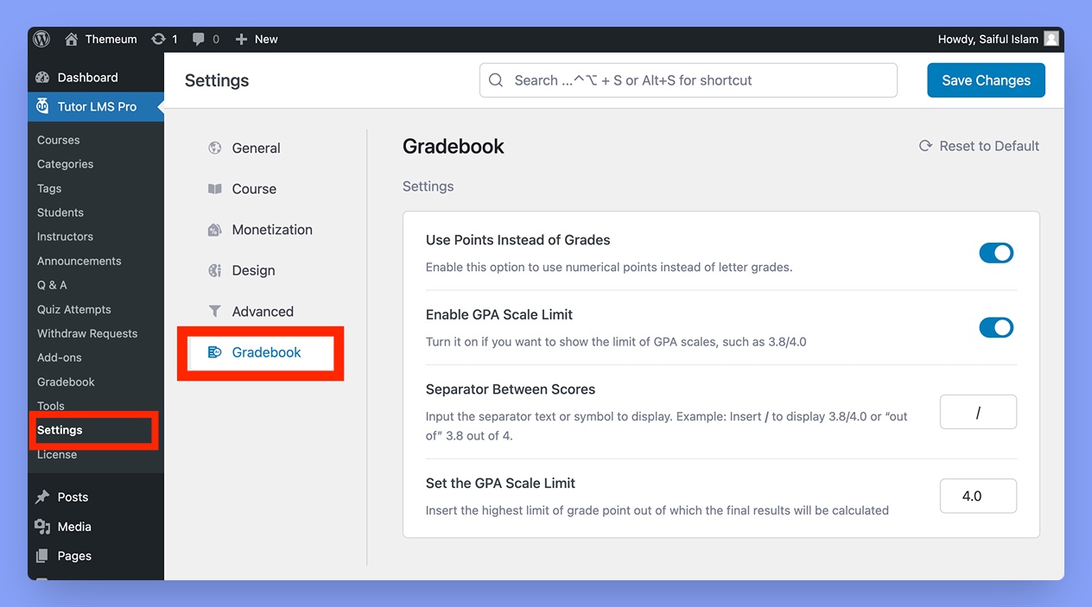Click the Themeum site name
The height and width of the screenshot is (607, 1092).
[x=111, y=39]
